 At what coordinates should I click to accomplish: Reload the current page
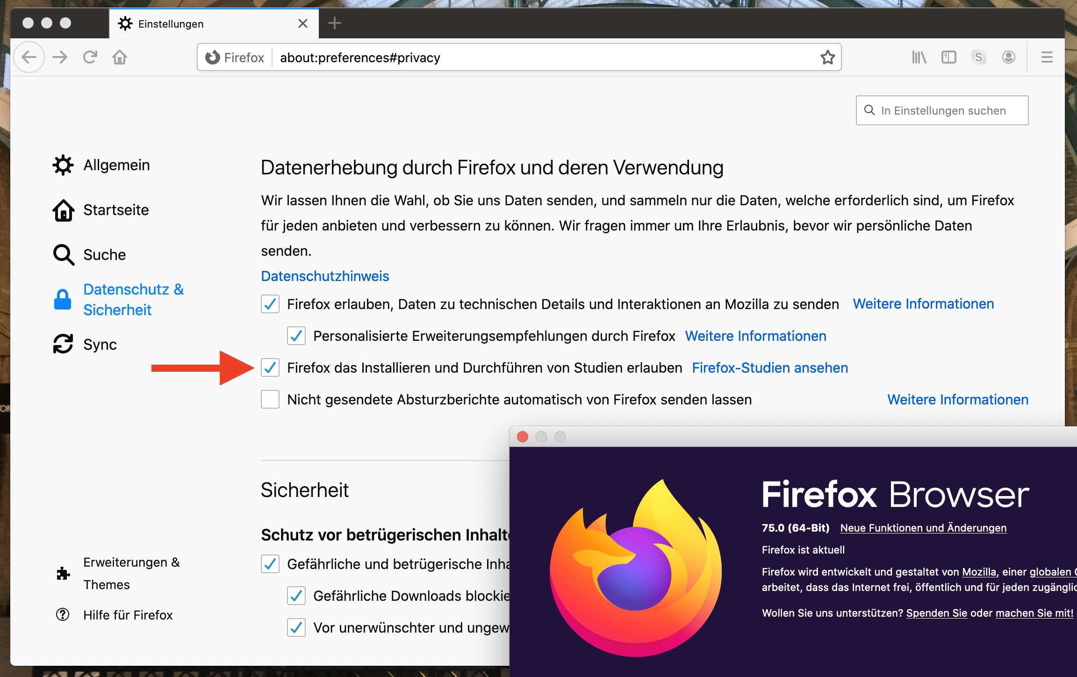[90, 57]
